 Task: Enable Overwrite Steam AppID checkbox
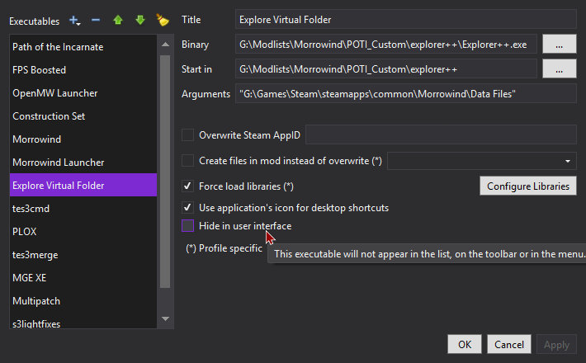[187, 134]
